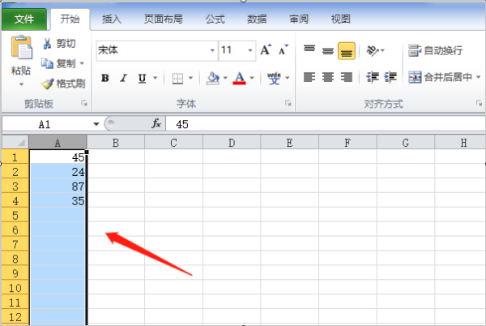Open the orientation dropdown arrow

tap(383, 50)
